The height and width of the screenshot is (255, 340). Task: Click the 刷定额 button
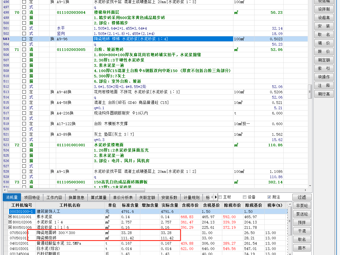click(324, 60)
